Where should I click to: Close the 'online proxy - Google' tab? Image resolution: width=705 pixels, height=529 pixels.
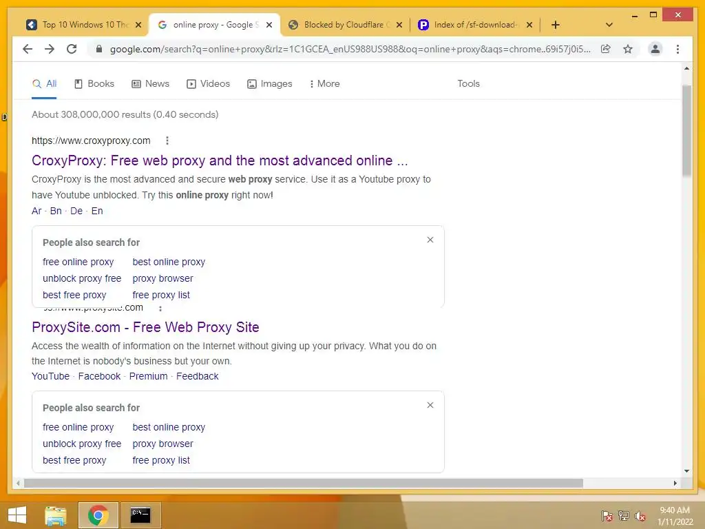point(269,25)
